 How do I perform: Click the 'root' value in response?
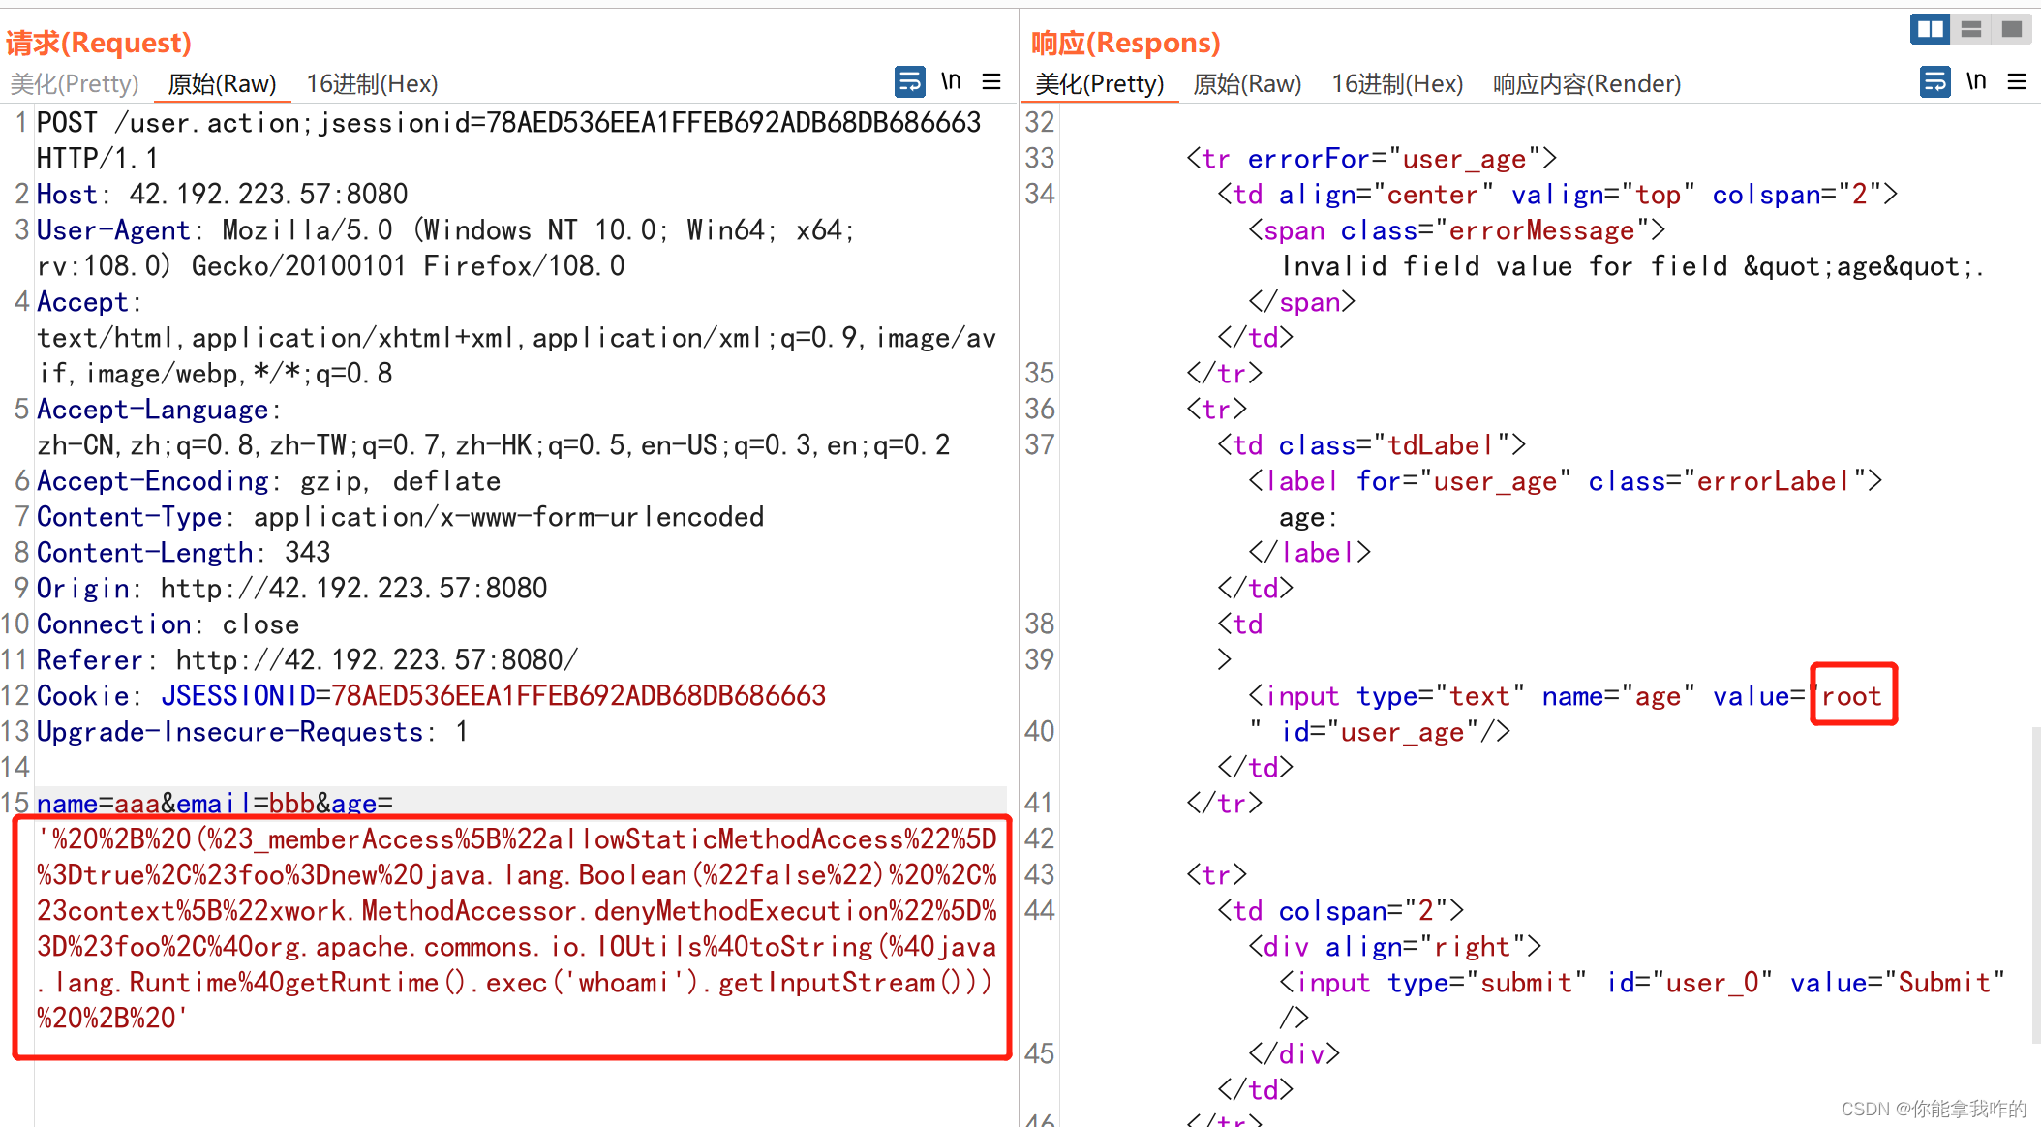coord(1851,695)
